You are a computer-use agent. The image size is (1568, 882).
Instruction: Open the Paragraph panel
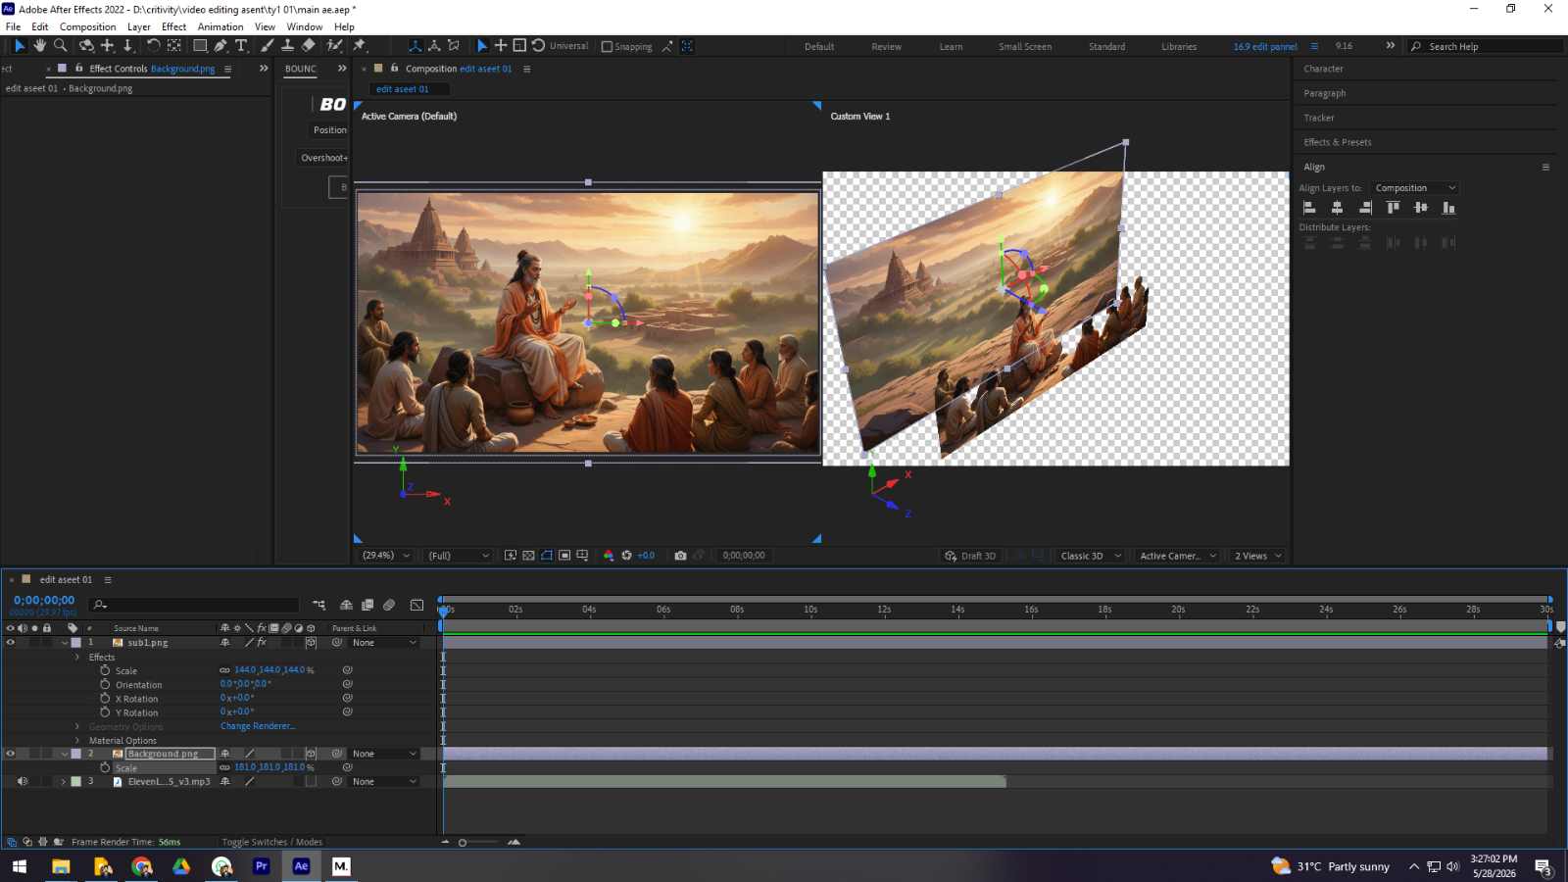(x=1325, y=93)
